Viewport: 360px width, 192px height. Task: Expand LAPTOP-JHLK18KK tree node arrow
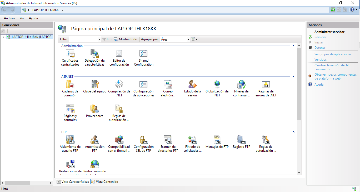click(3, 37)
